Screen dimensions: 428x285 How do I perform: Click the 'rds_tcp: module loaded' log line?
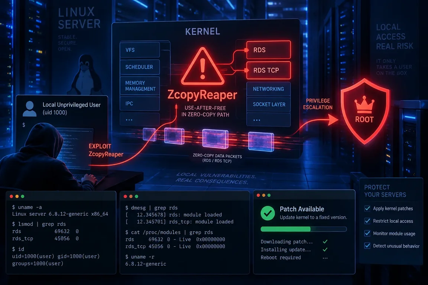179,222
